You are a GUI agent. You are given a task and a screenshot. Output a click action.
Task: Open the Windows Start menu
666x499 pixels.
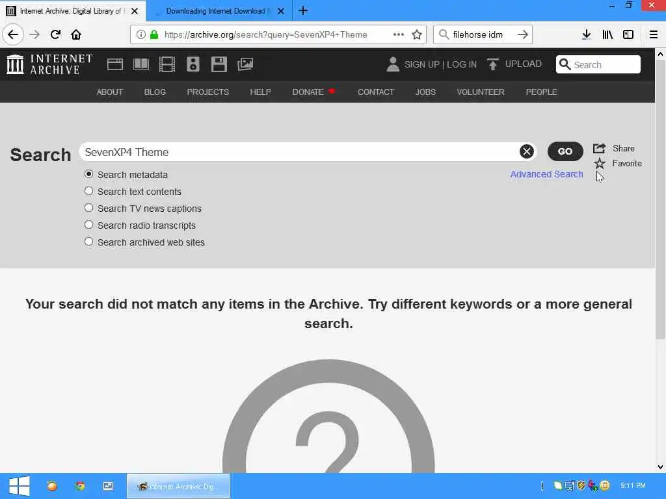pos(20,486)
